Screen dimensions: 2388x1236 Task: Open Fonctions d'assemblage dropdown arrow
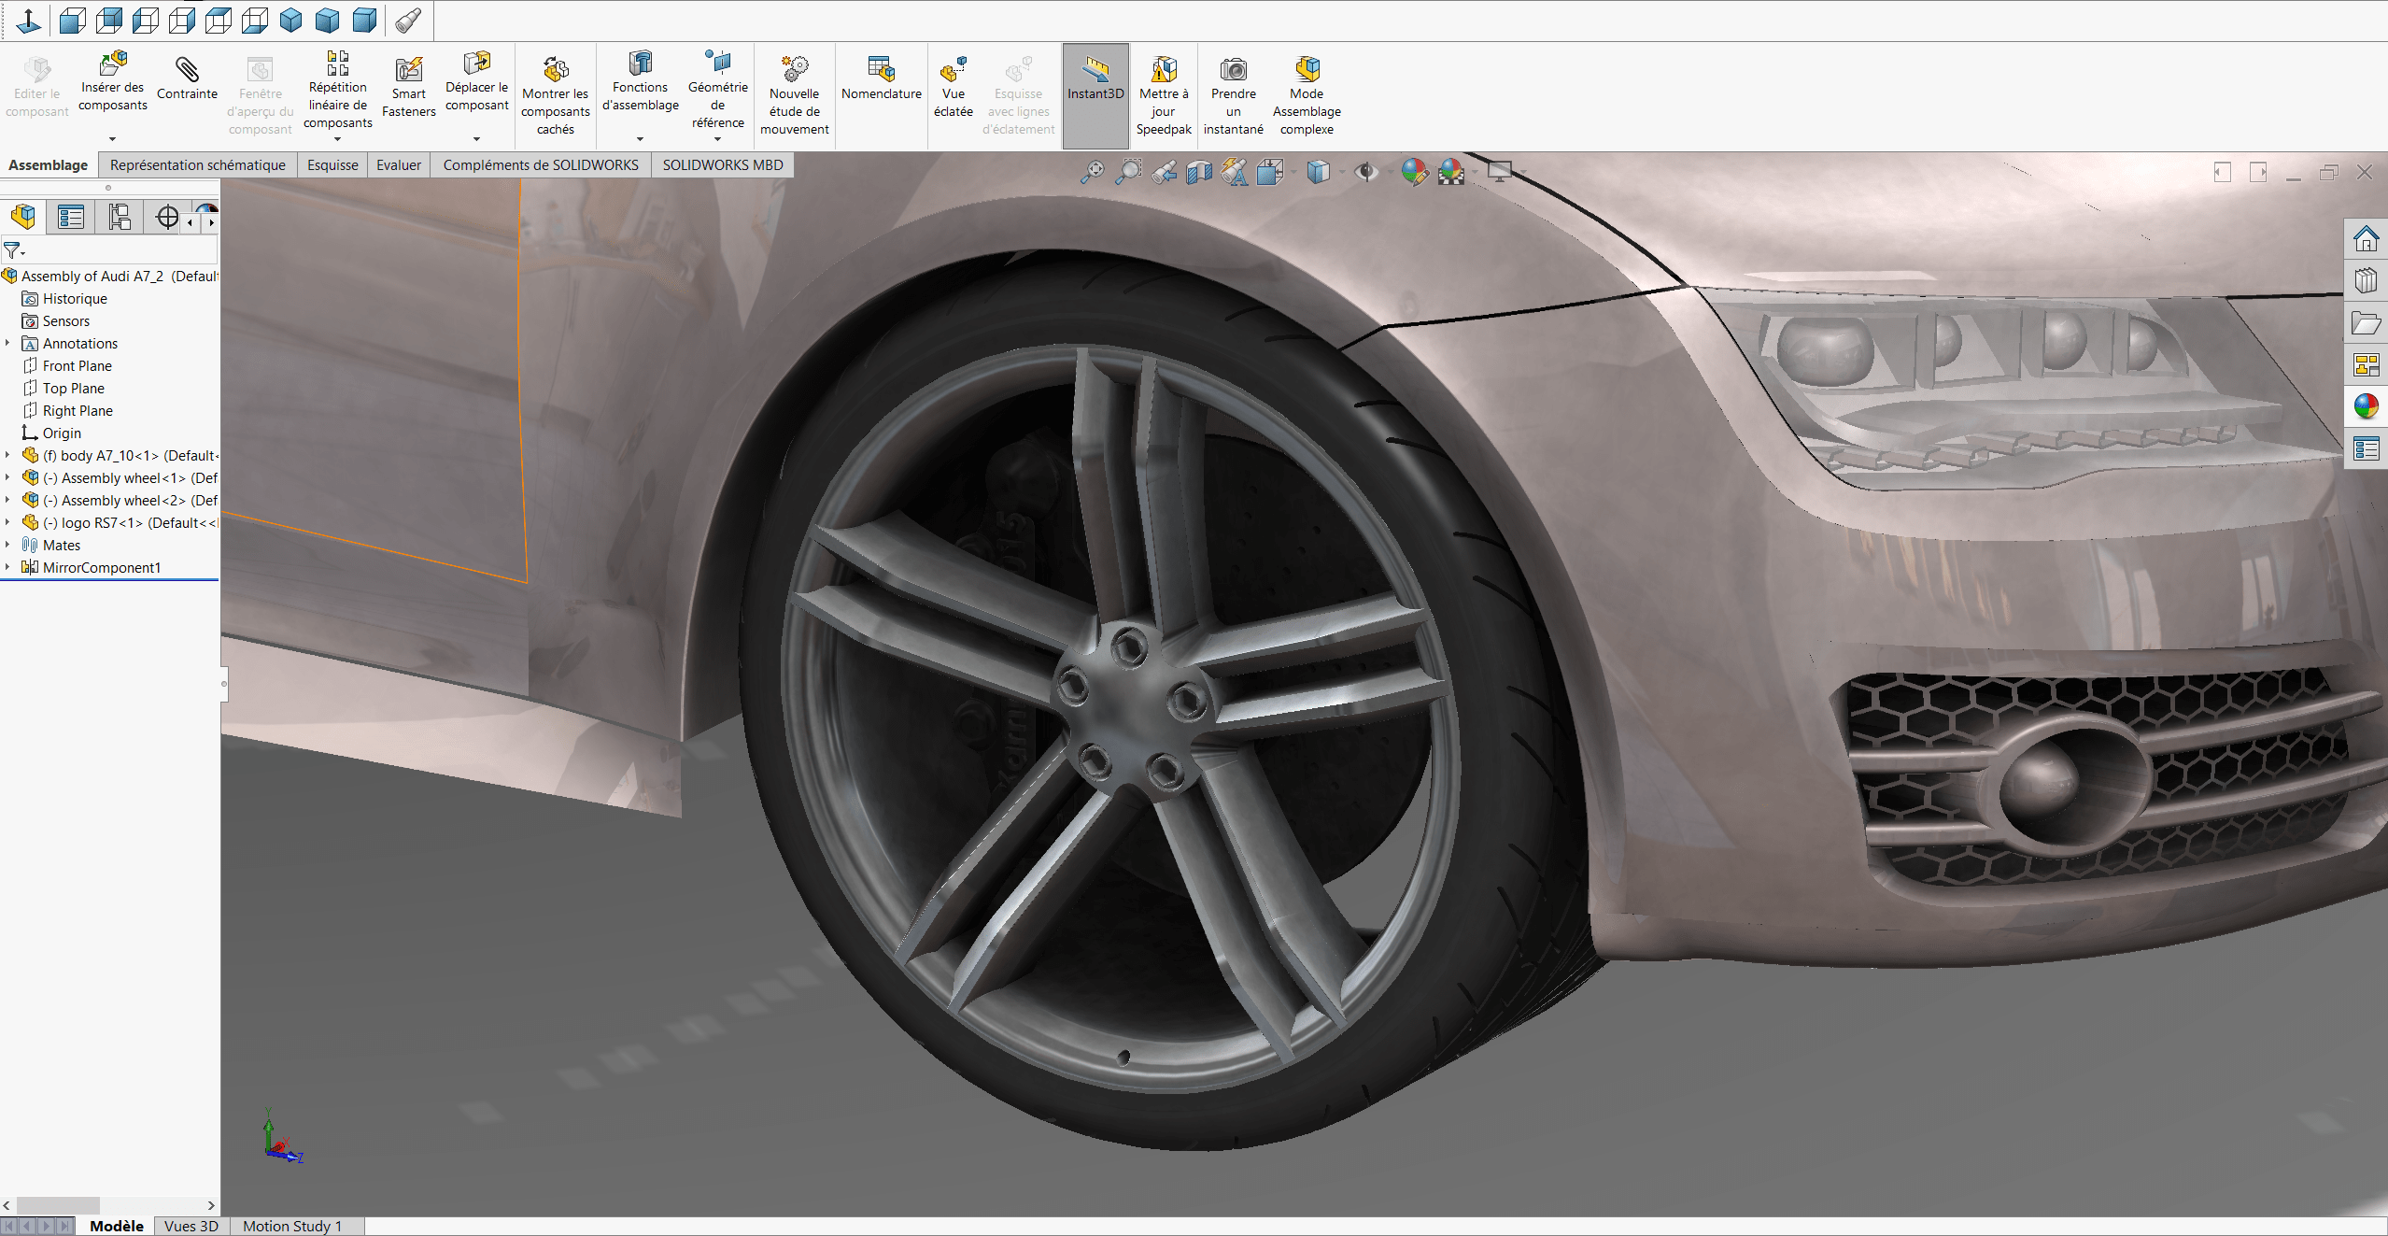(640, 139)
